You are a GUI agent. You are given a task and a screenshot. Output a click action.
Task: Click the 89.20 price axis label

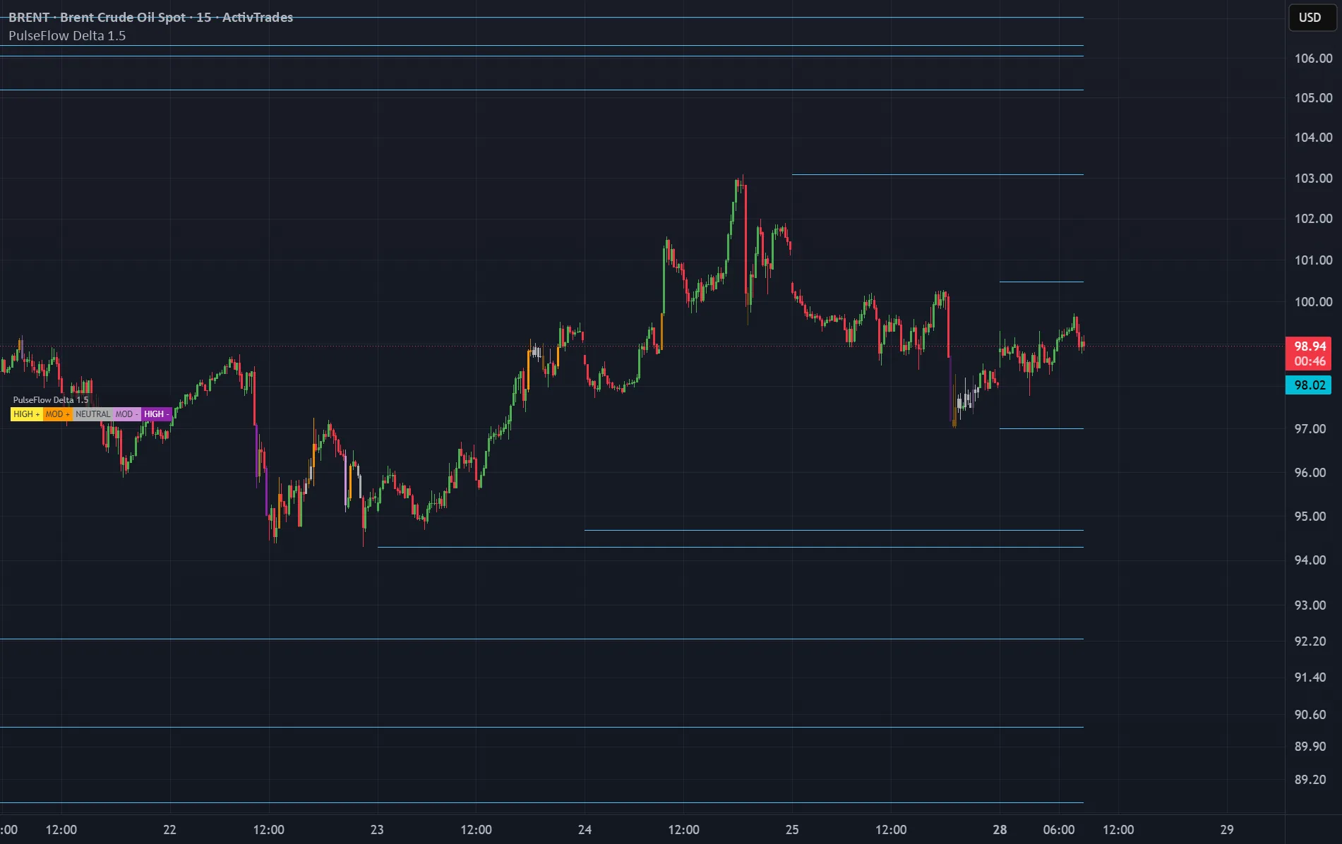[1310, 780]
